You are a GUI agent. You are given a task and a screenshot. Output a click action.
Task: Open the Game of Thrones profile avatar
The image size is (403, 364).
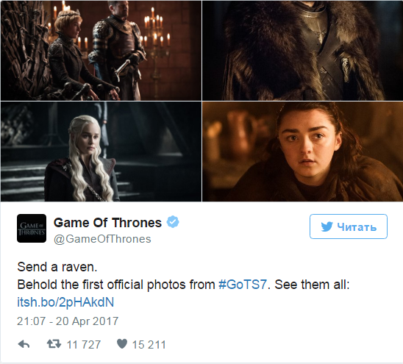[32, 228]
